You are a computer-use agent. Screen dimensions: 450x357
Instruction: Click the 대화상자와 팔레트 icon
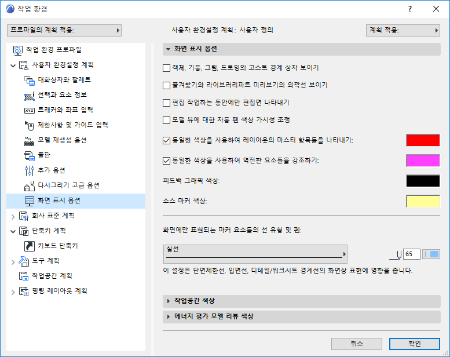pos(30,80)
